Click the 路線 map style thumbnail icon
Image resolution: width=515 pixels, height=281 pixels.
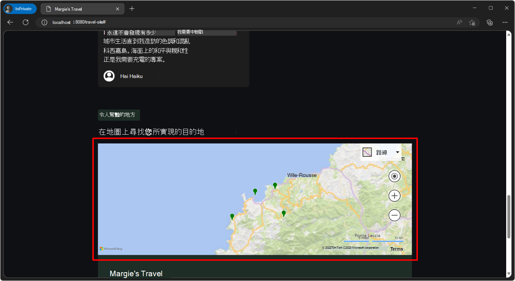point(367,152)
